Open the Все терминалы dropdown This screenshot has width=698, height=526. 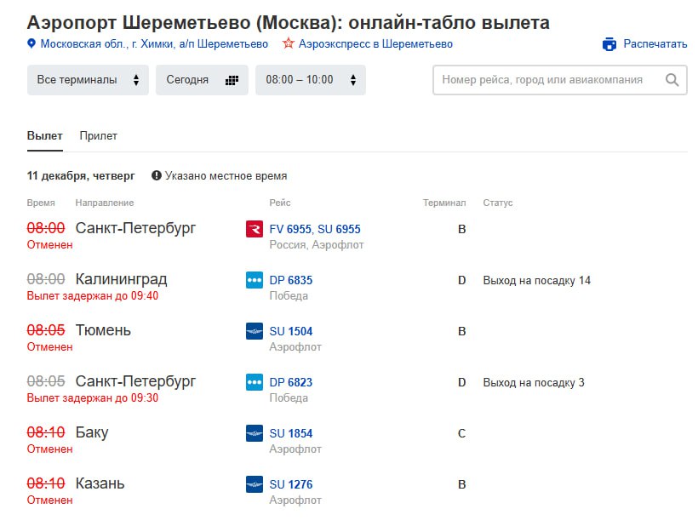click(88, 80)
